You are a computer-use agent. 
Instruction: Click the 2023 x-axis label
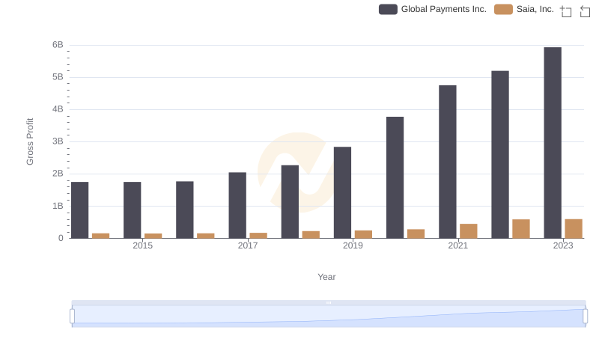pyautogui.click(x=563, y=245)
